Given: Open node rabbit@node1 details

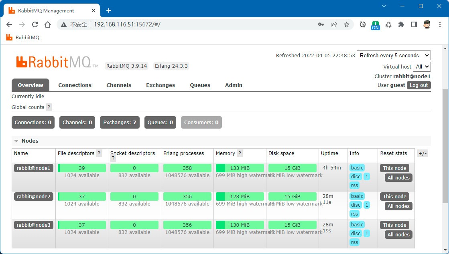Looking at the screenshot, I should point(33,168).
